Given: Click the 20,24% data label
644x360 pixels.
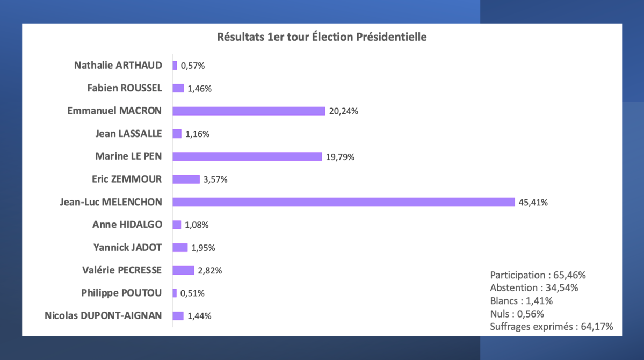Looking at the screenshot, I should pyautogui.click(x=343, y=111).
